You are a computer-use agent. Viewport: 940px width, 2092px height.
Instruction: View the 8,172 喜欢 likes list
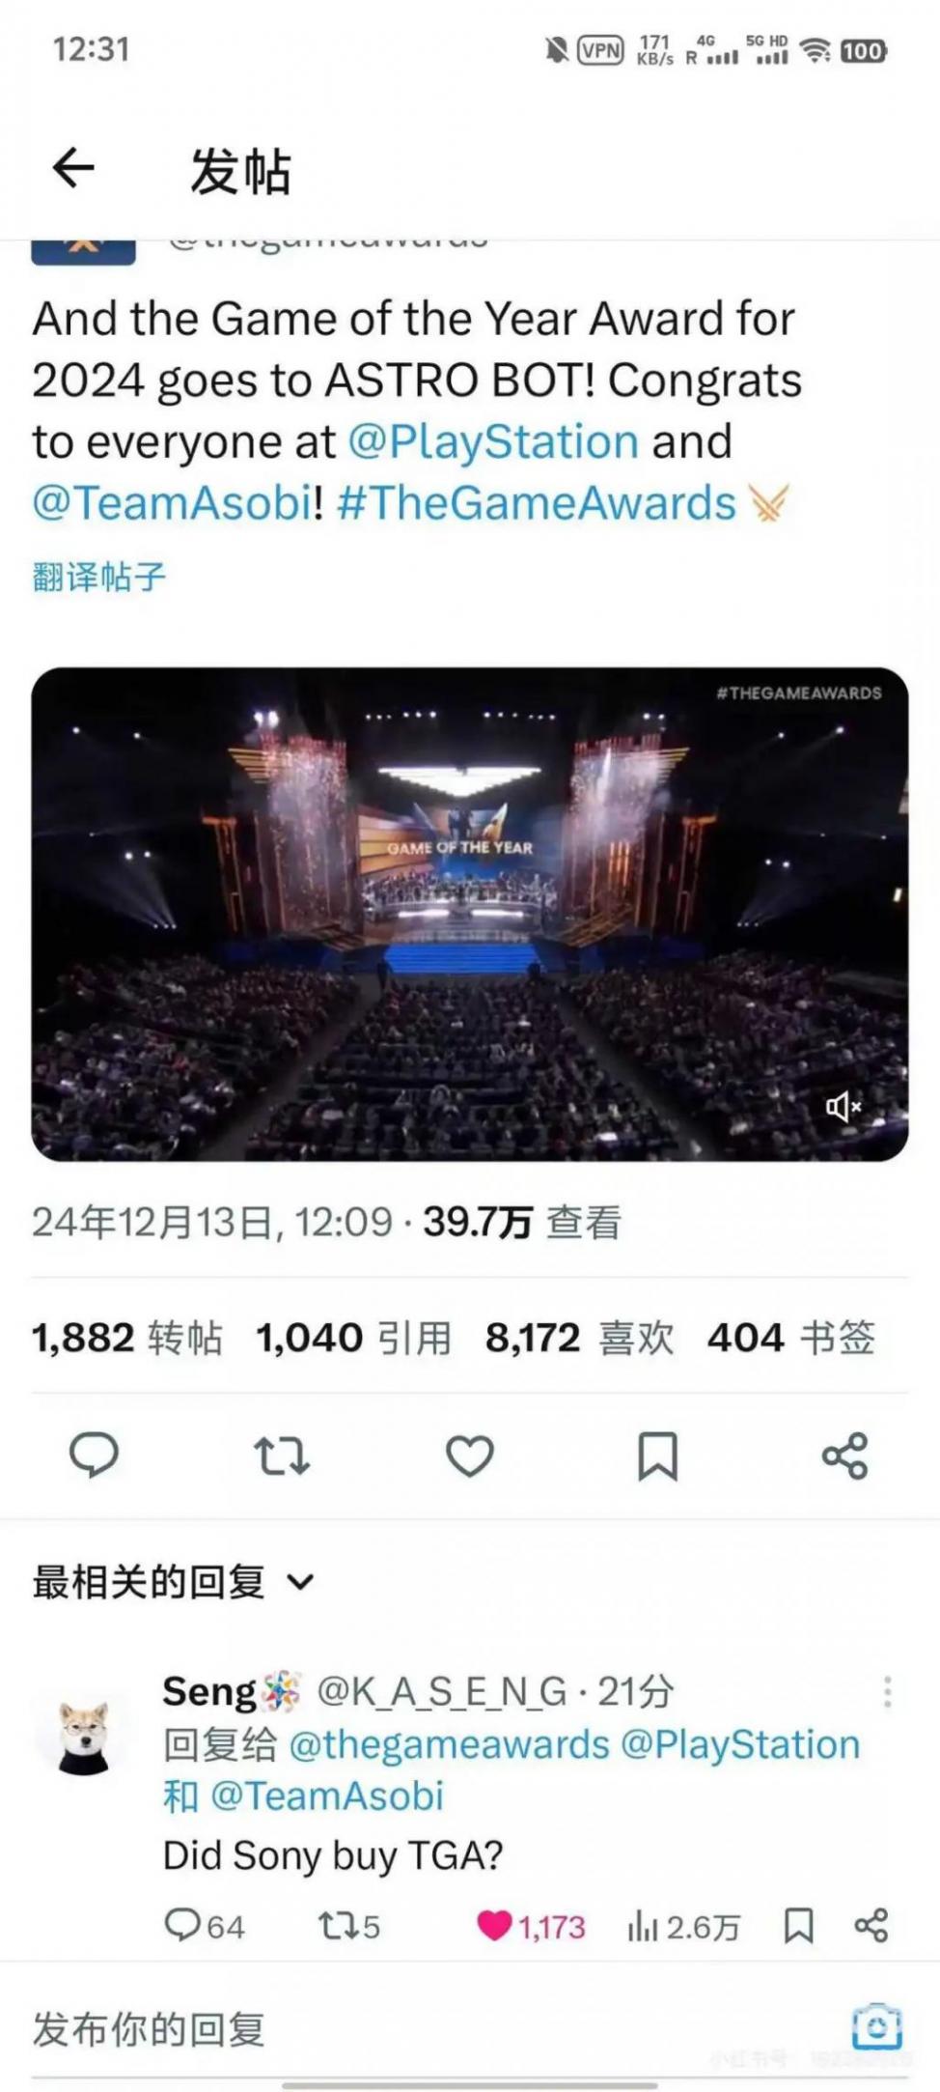[x=580, y=1338]
